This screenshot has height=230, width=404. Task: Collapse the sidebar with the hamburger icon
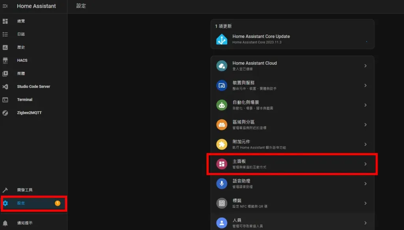click(5, 6)
